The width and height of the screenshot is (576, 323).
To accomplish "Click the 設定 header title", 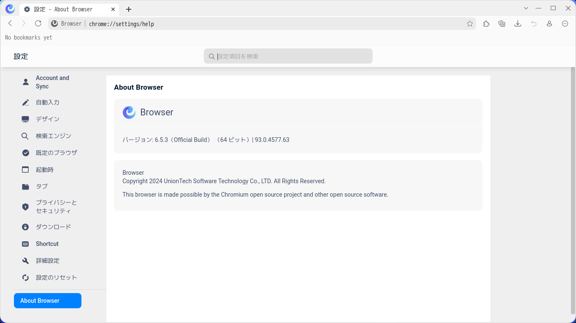I will [21, 56].
